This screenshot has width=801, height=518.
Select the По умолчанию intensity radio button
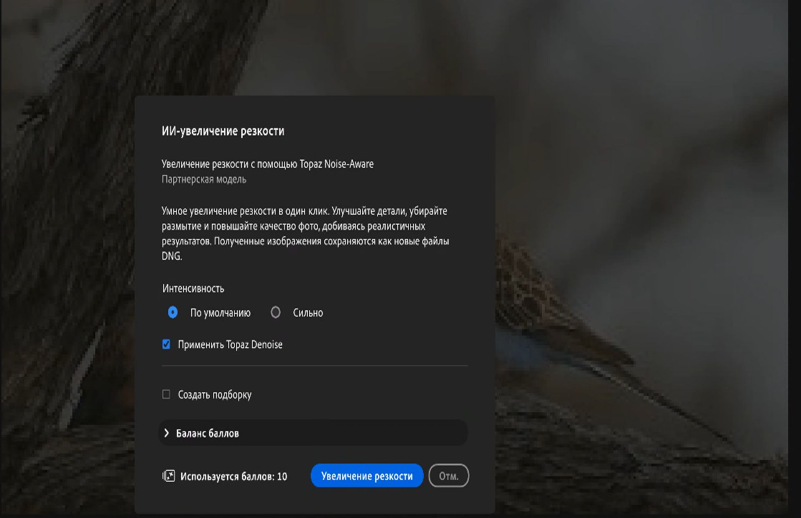tap(173, 312)
